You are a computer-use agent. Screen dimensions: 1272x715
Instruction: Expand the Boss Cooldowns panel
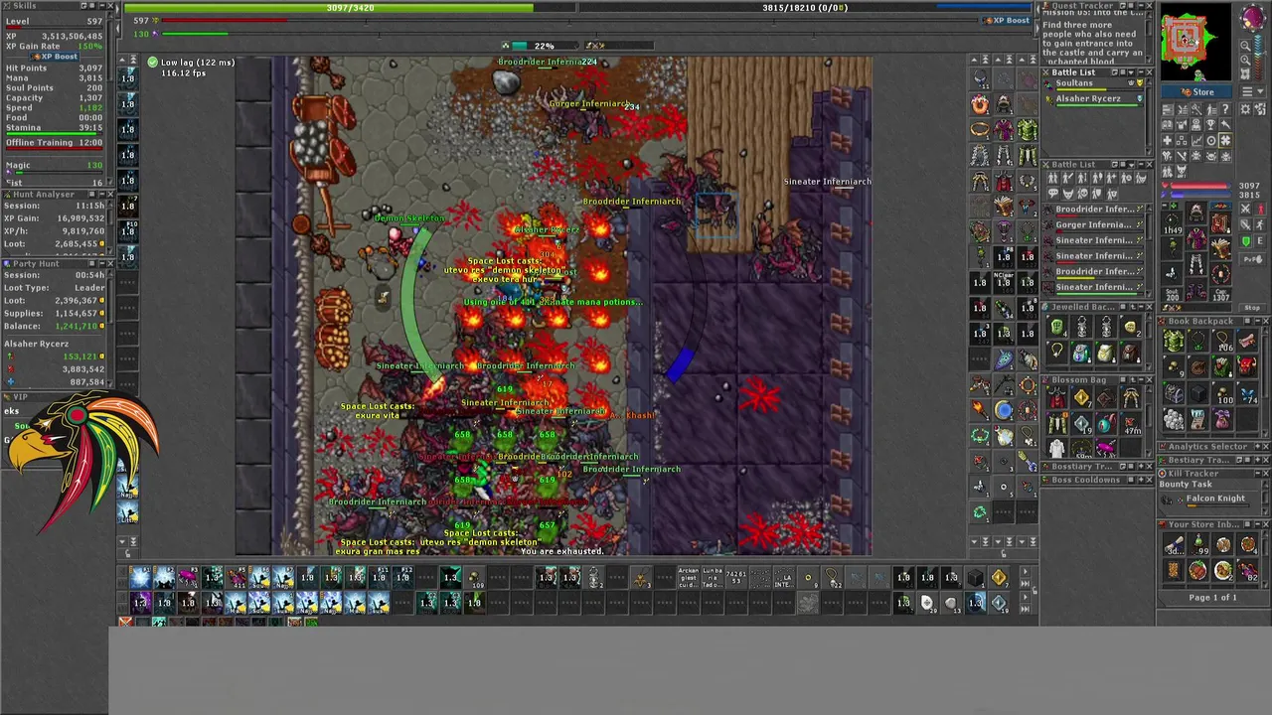[x=1141, y=480]
